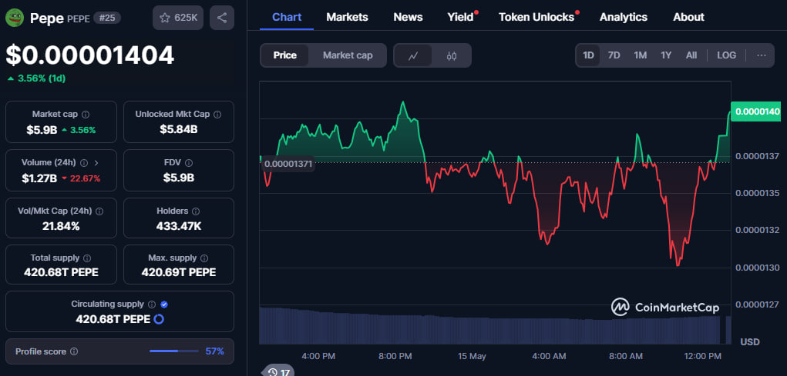The image size is (787, 376).
Task: Click the 8:00 PM time axis label
Action: coord(395,357)
